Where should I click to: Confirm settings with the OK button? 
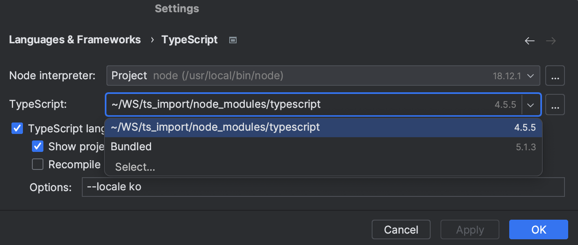coord(538,229)
